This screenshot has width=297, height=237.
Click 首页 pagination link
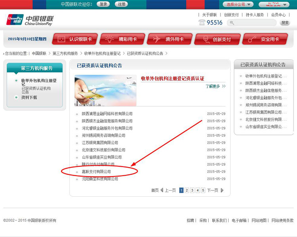[155, 190]
